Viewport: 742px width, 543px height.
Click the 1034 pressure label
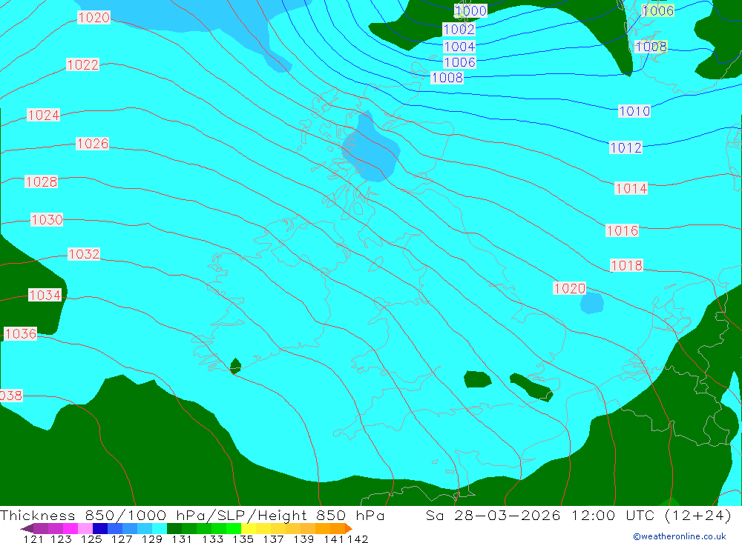(x=45, y=295)
